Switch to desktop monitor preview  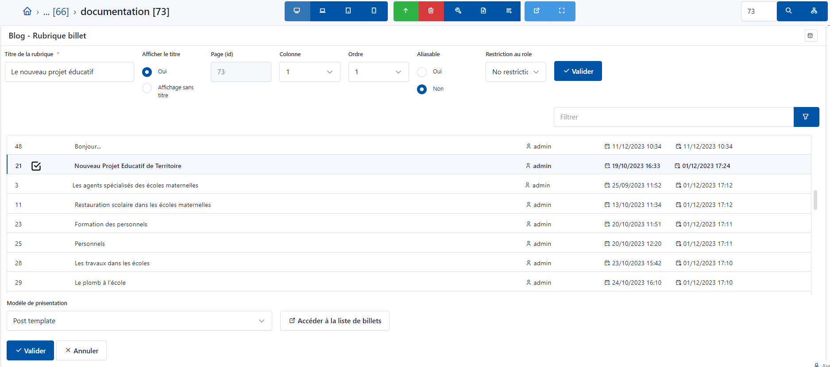[297, 11]
